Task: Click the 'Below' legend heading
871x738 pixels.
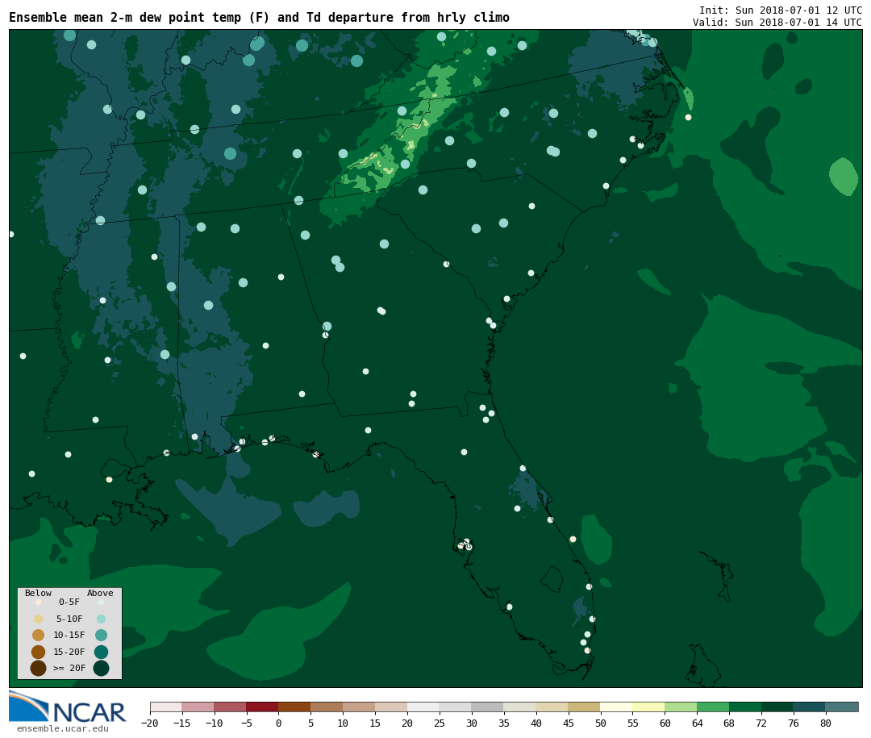Action: tap(38, 593)
